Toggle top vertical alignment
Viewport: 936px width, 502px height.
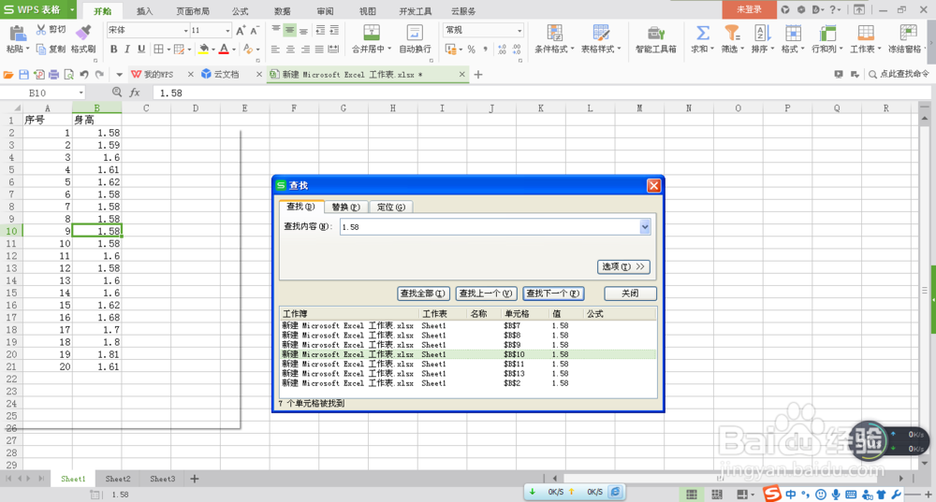point(276,30)
